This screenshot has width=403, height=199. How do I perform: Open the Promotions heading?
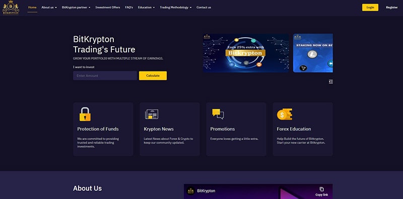click(x=223, y=129)
